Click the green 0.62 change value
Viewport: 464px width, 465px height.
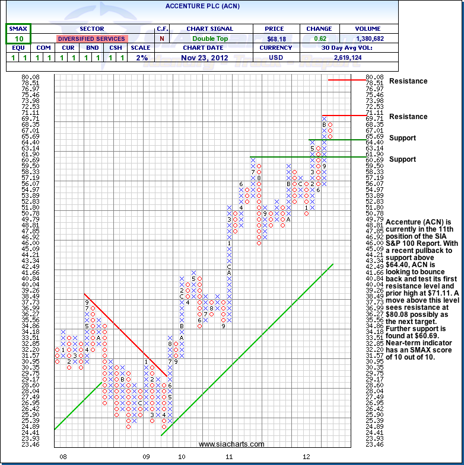tap(319, 39)
